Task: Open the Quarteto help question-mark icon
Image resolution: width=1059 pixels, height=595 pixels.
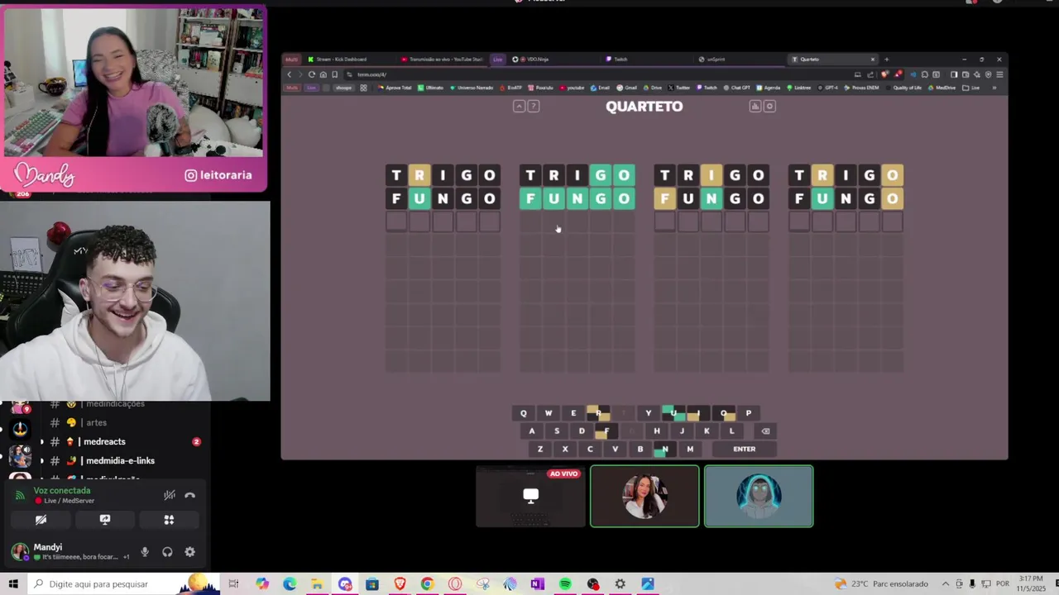Action: [x=534, y=106]
